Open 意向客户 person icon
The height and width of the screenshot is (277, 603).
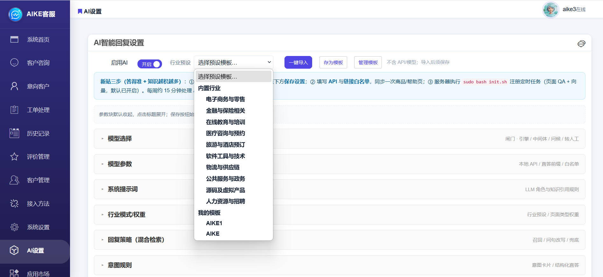coord(14,86)
